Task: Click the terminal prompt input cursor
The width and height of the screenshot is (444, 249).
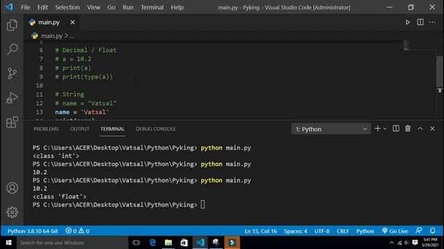Action: click(x=203, y=205)
